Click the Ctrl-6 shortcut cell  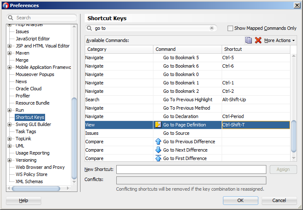pyautogui.click(x=256, y=66)
